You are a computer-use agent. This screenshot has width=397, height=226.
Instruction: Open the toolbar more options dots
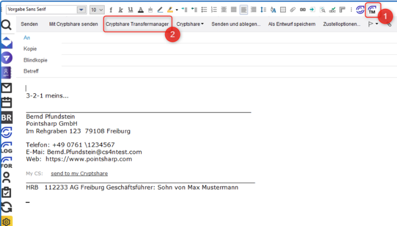pos(351,10)
